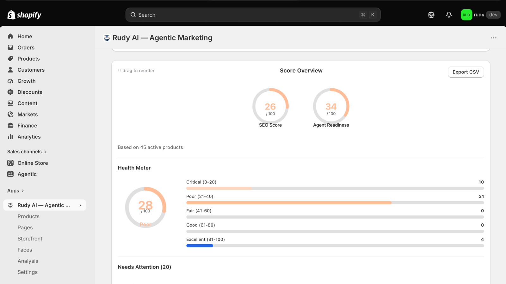Click the Good (61-80) label
The height and width of the screenshot is (284, 506).
[201, 225]
